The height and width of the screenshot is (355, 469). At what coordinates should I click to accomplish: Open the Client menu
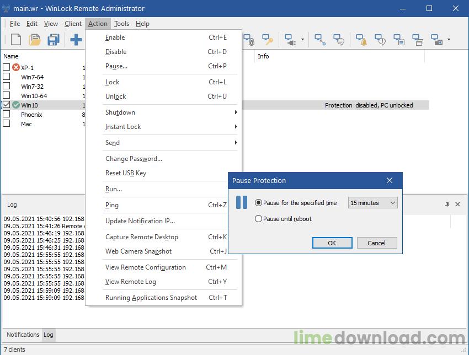click(73, 24)
